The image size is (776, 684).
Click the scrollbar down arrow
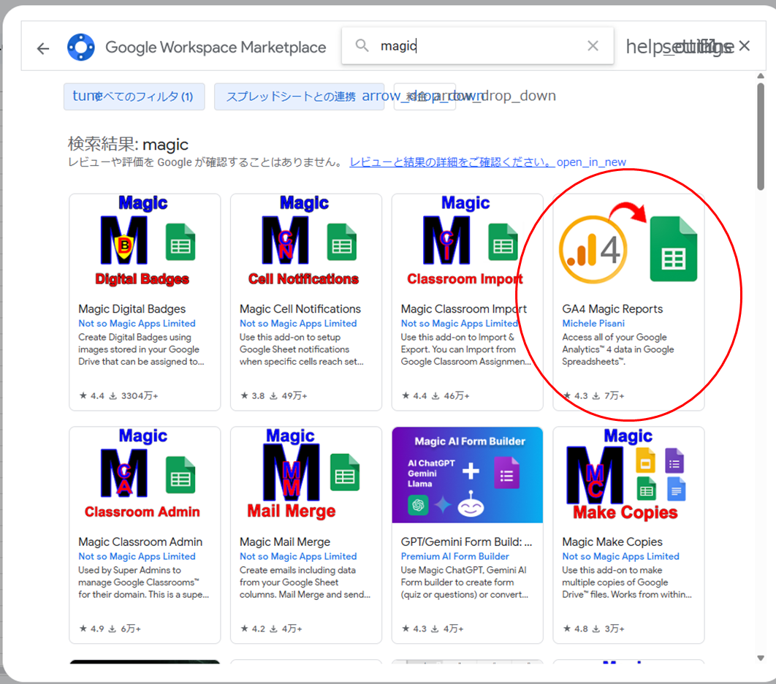(761, 658)
